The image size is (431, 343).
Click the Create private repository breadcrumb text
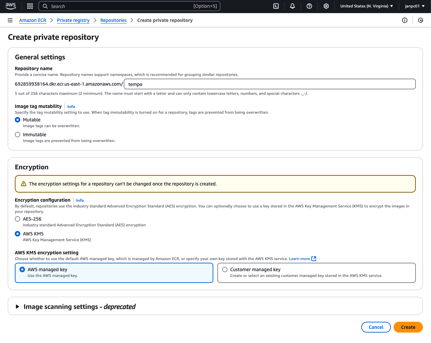coord(165,20)
